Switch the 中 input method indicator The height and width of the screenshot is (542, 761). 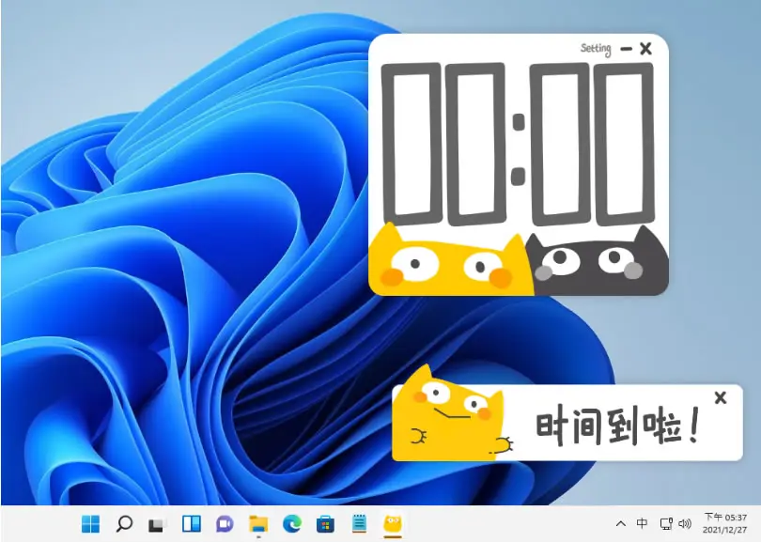642,523
